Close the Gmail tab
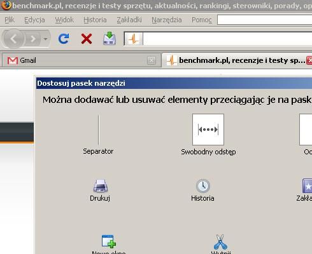312x254 pixels. coord(152,60)
